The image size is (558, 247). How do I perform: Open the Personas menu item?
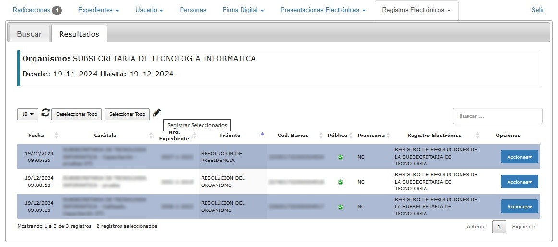(x=193, y=10)
